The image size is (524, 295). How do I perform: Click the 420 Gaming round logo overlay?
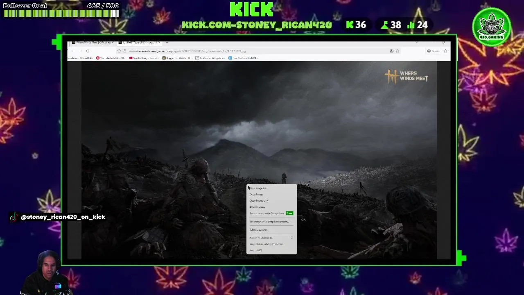pos(491,27)
